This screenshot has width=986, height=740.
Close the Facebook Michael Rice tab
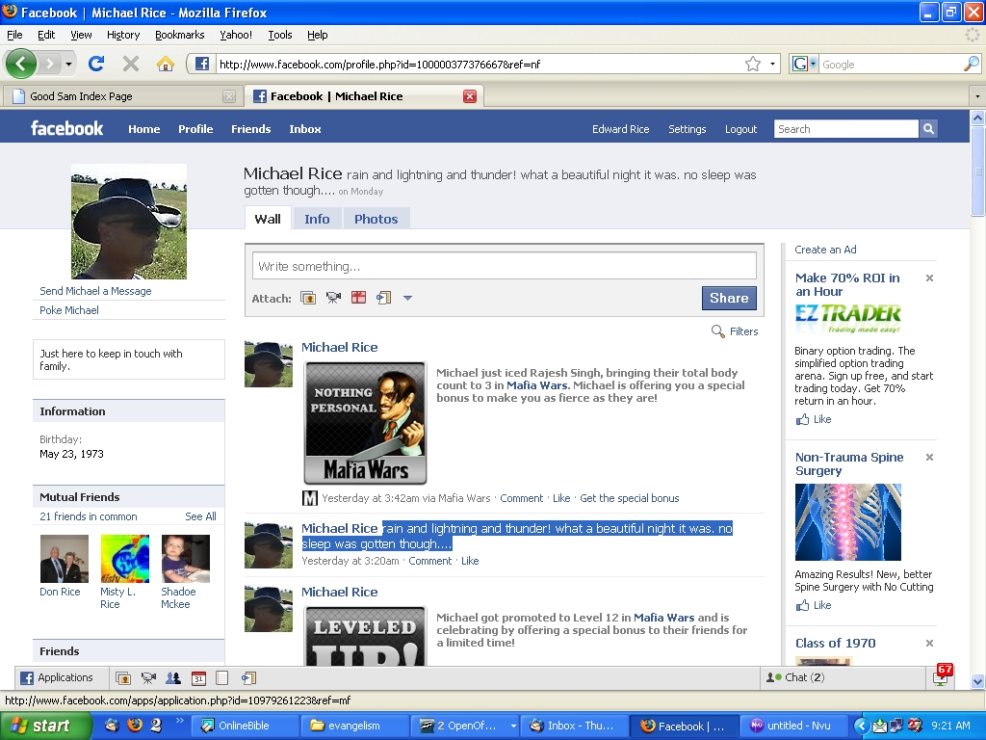pyautogui.click(x=470, y=96)
